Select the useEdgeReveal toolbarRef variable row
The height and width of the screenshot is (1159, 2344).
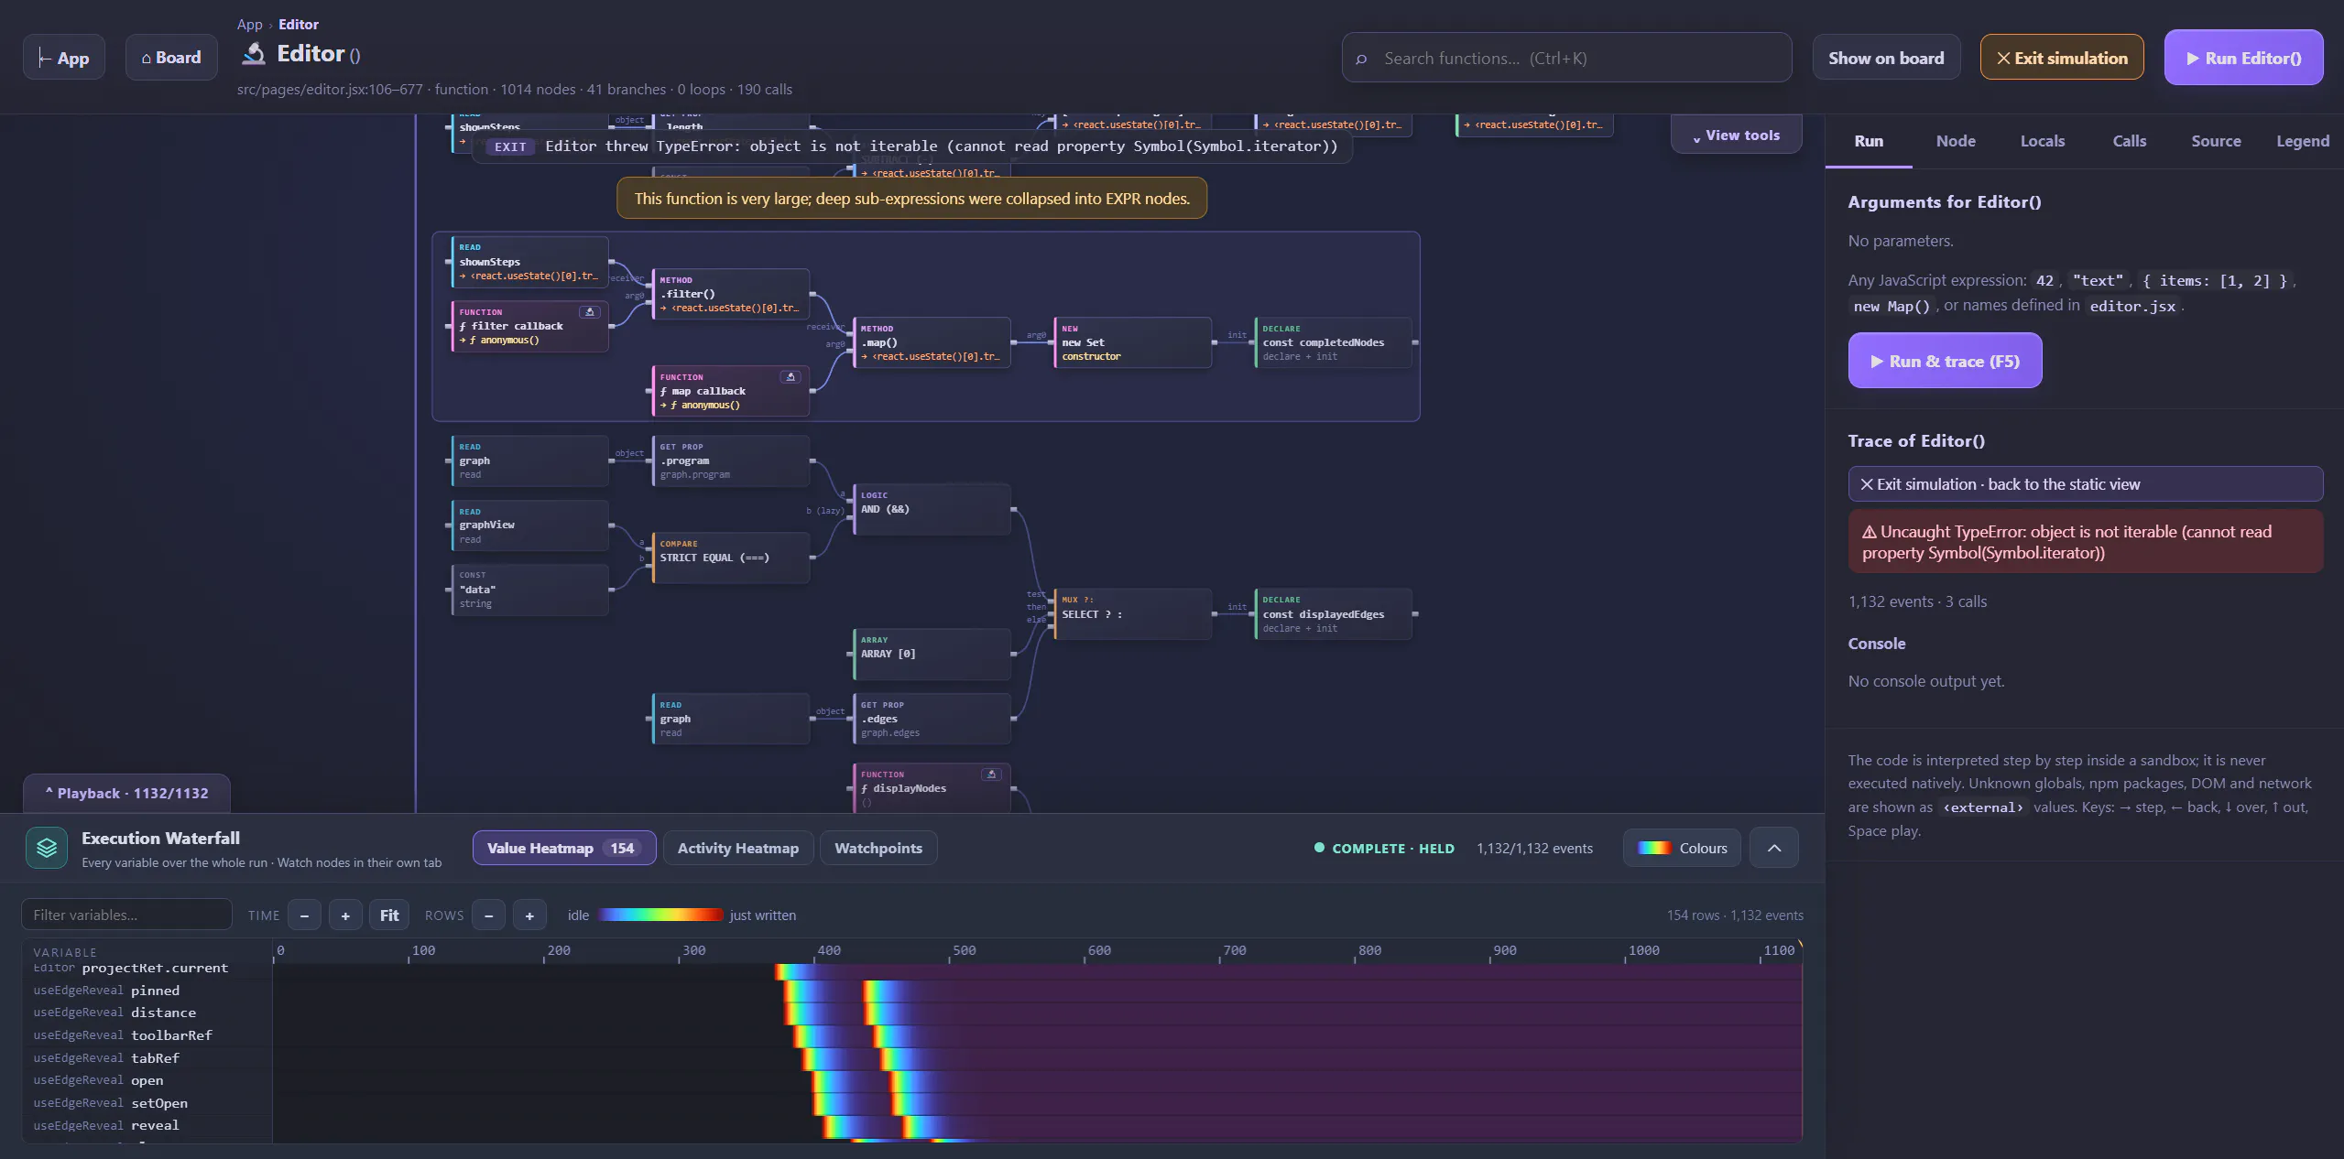(x=147, y=1035)
